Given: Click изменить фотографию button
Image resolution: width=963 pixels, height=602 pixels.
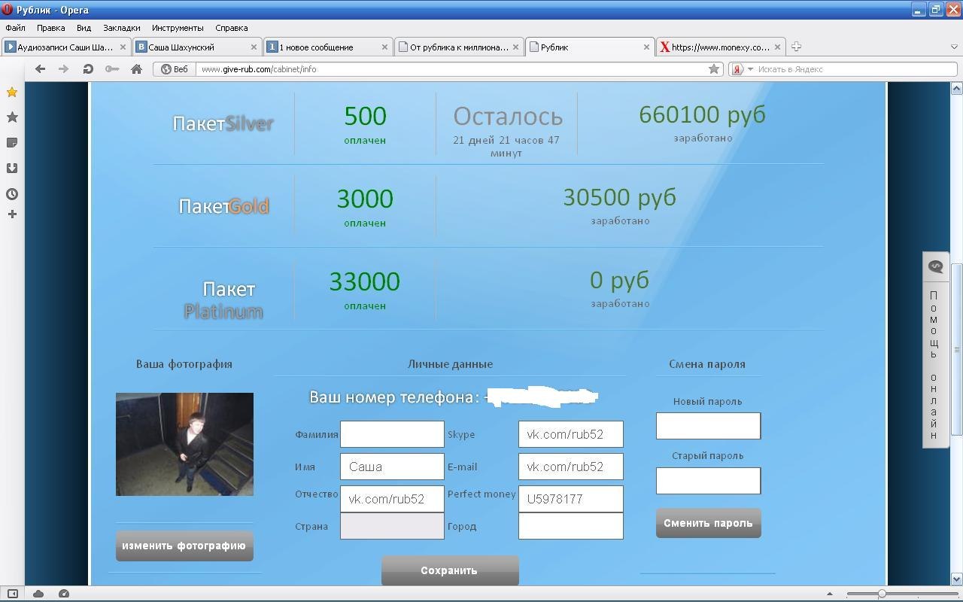Looking at the screenshot, I should (x=184, y=546).
